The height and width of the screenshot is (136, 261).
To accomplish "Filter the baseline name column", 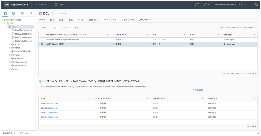I will (108, 35).
